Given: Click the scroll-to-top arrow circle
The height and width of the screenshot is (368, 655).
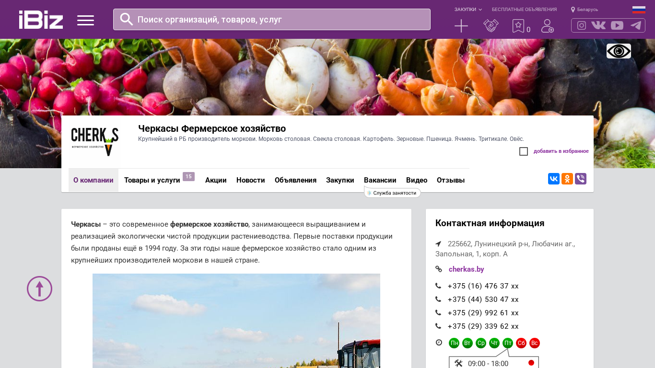Looking at the screenshot, I should coord(39,289).
